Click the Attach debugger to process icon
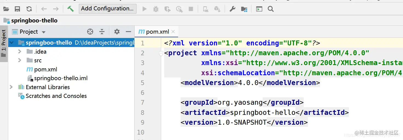The image size is (403, 140). pyautogui.click(x=206, y=9)
